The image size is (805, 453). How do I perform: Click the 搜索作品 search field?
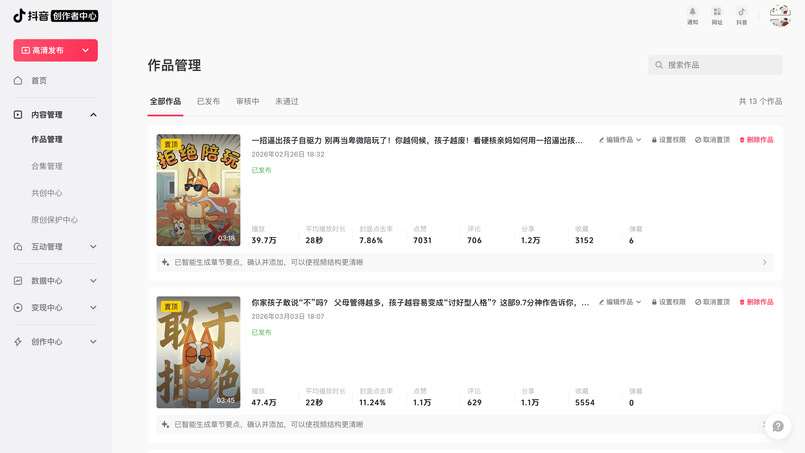[x=715, y=65]
